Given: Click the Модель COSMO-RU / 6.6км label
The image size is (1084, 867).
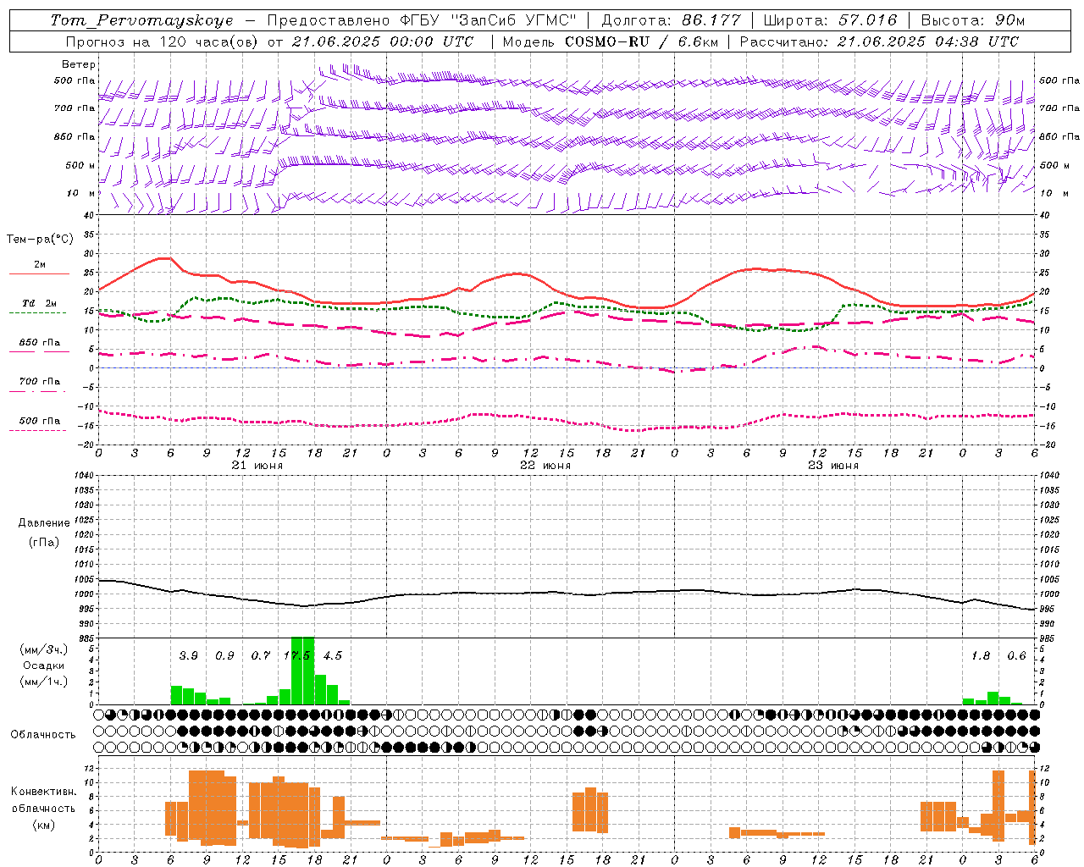Looking at the screenshot, I should [x=610, y=41].
